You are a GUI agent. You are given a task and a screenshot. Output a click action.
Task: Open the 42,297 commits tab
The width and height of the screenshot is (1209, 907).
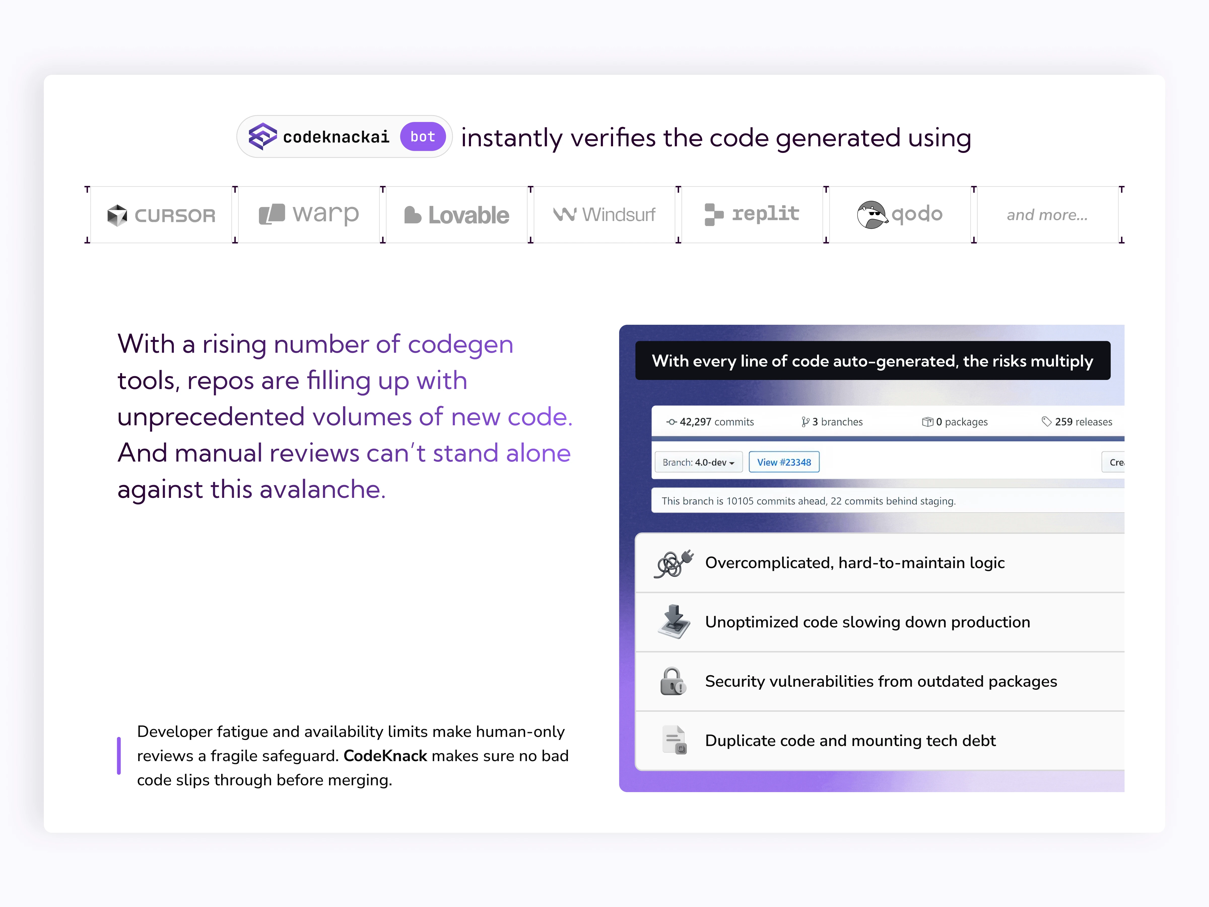(x=710, y=422)
